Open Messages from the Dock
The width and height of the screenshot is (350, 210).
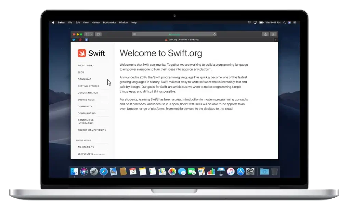181,171
